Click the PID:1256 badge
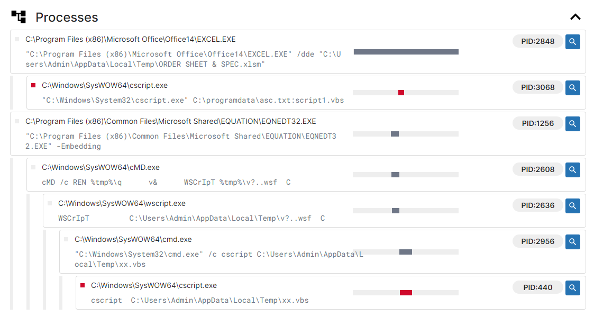Screen dimensions: 594x316 pos(537,123)
